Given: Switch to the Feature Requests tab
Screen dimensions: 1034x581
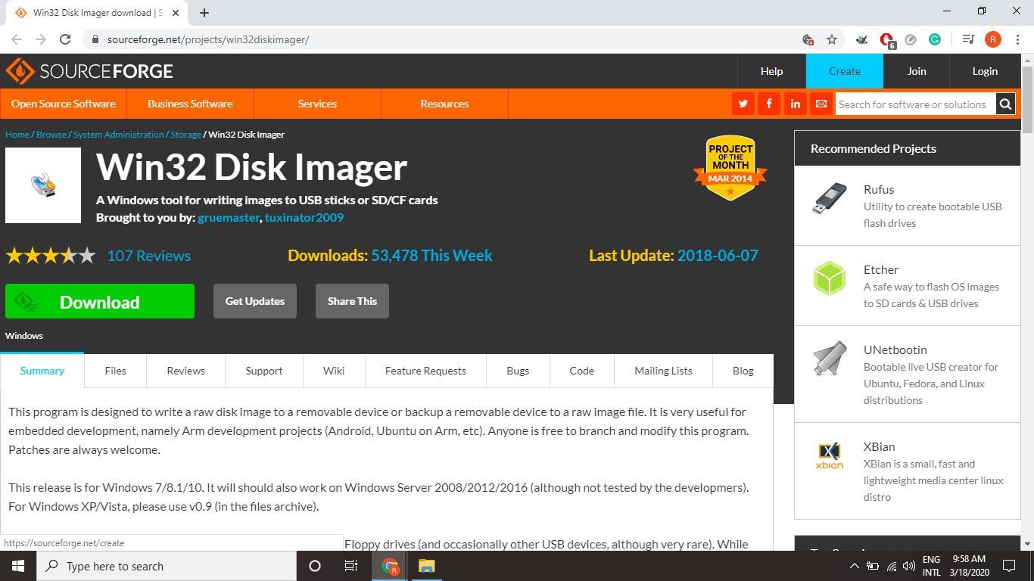Looking at the screenshot, I should [425, 371].
